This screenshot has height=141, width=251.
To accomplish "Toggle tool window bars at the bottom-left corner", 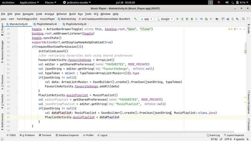I will (x=2, y=139).
